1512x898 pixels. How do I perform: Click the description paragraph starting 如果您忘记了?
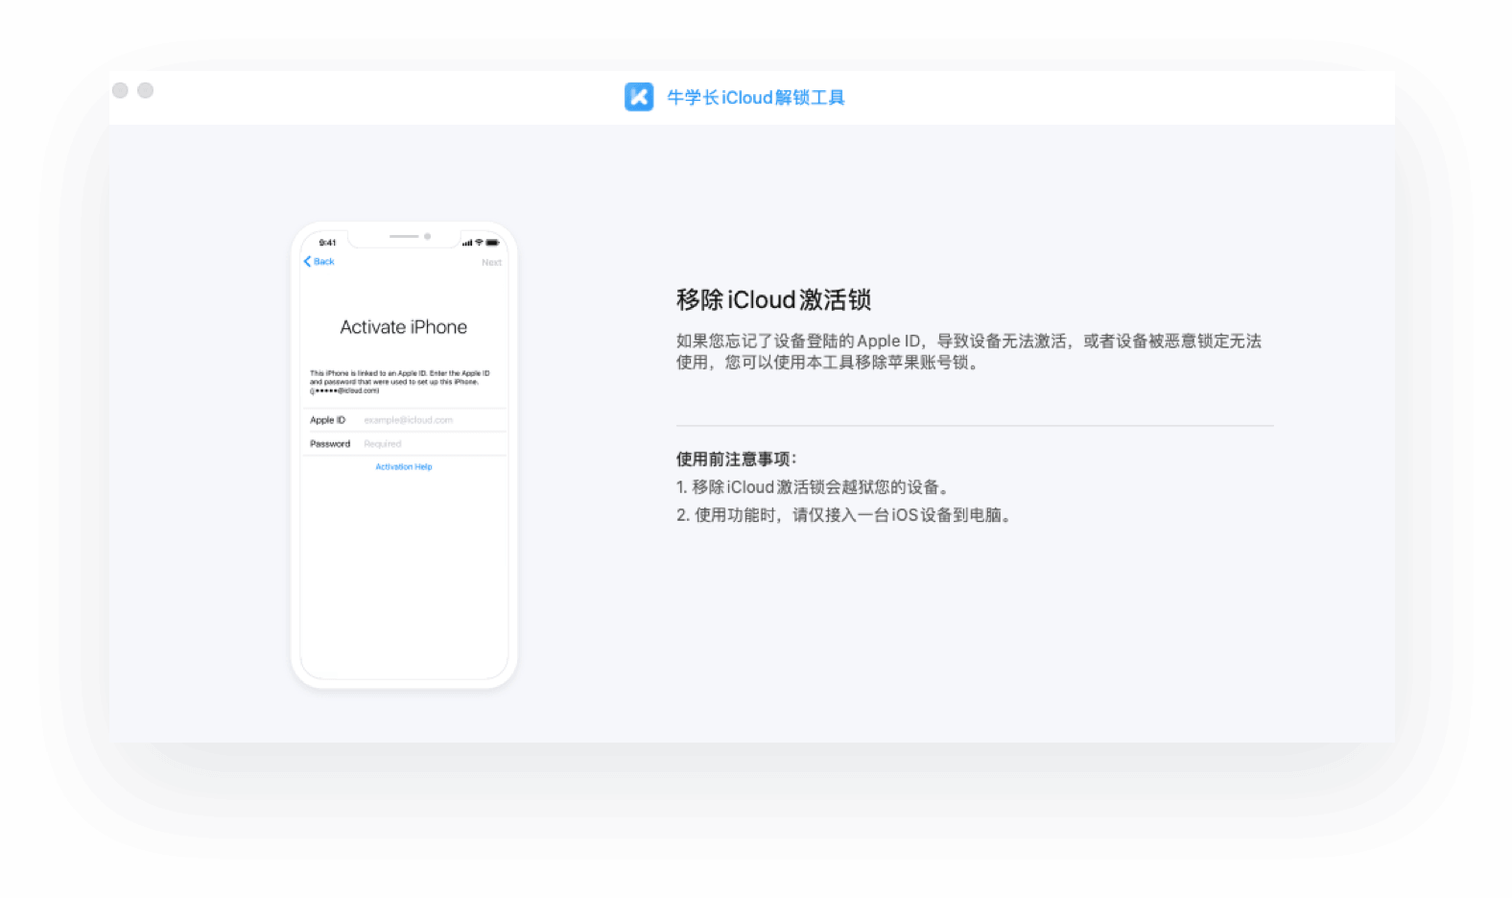coord(969,351)
